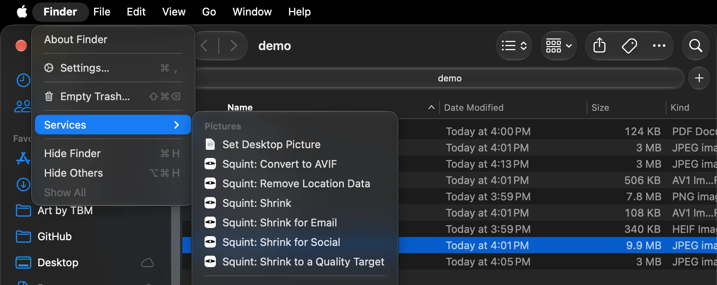Select the 108 KB AV1 image row

pos(557,213)
